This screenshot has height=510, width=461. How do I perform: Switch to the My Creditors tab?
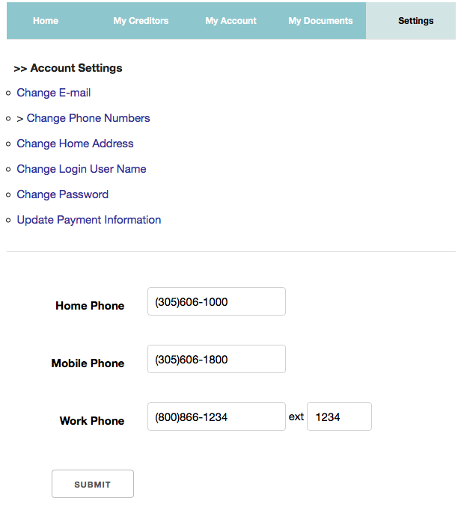click(x=141, y=21)
